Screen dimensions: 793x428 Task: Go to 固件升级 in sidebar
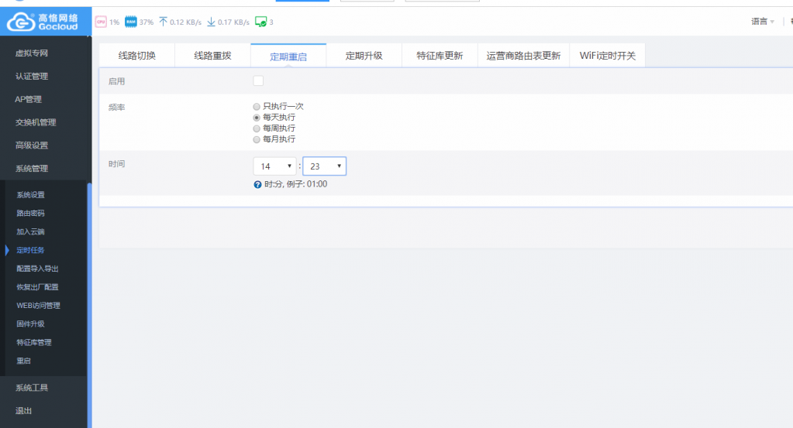tap(31, 324)
